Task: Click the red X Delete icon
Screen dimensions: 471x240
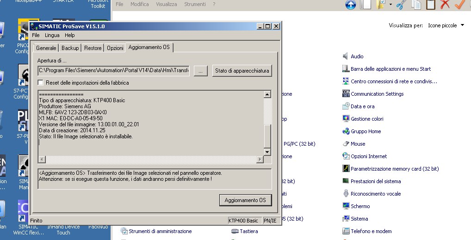Action: point(445,4)
